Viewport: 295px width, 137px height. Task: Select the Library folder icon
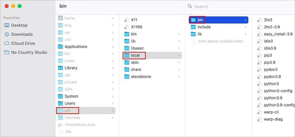point(60,68)
